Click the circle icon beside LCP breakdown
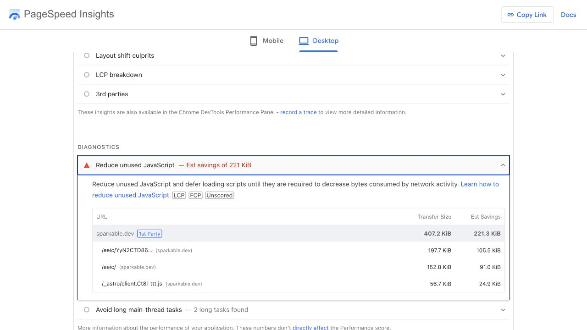This screenshot has width=587, height=330. (87, 75)
